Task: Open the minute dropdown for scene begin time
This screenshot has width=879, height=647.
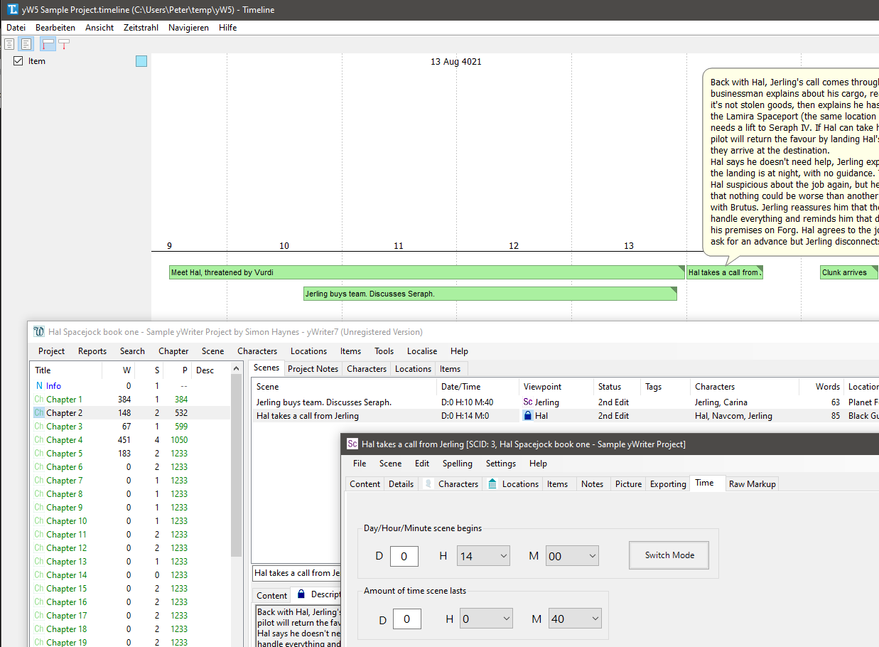Action: tap(572, 556)
